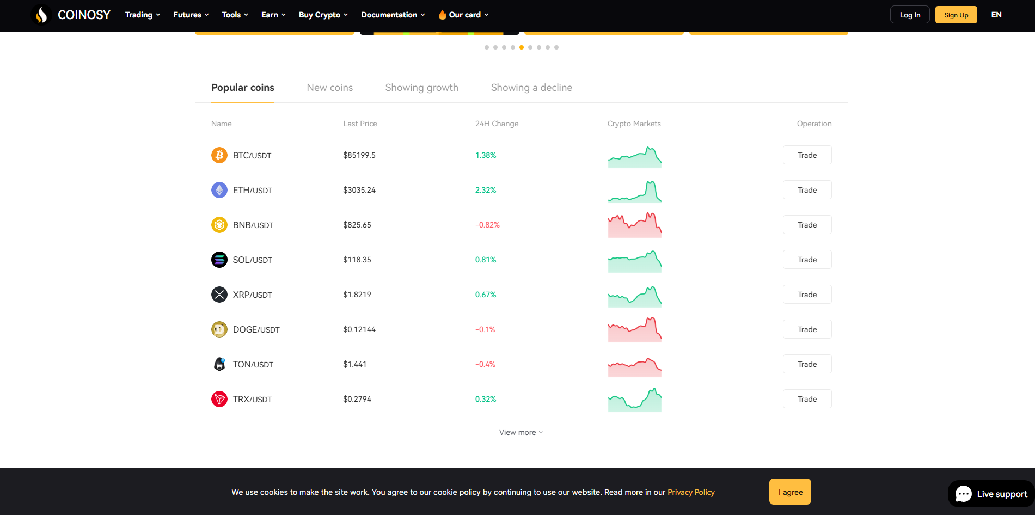Open the Privacy Policy link
Viewport: 1035px width, 515px height.
[x=691, y=492]
